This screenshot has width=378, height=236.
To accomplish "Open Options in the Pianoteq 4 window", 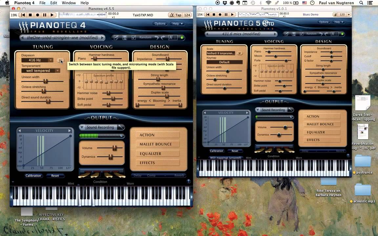I will [160, 24].
